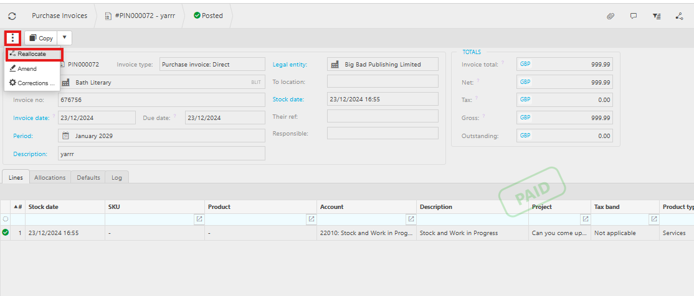Click the Copy button
This screenshot has width=694, height=296.
click(x=41, y=38)
